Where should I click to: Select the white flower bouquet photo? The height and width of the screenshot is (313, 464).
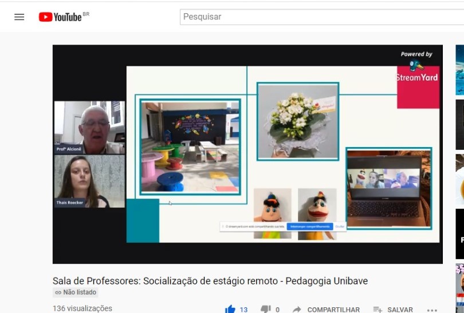point(297,121)
